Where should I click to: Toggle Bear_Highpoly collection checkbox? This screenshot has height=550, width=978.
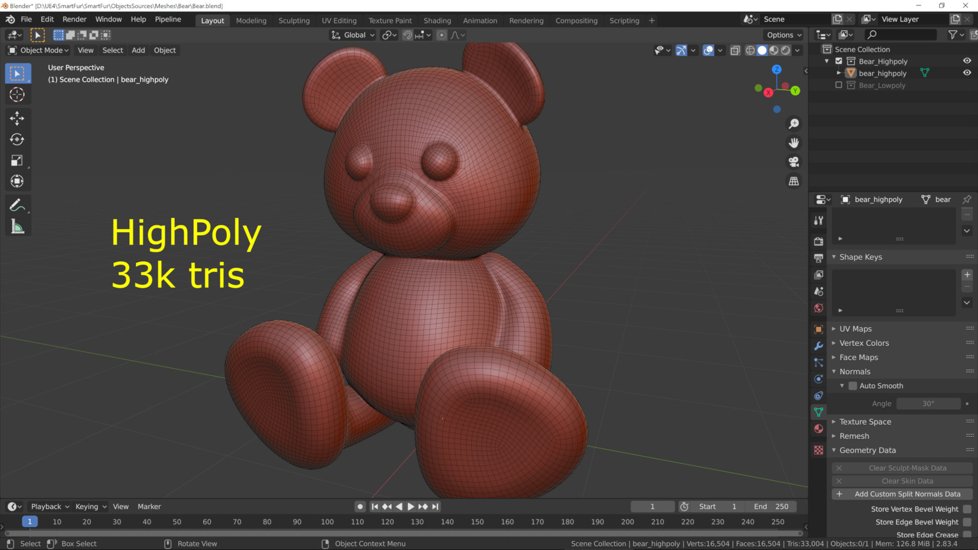[x=839, y=61]
